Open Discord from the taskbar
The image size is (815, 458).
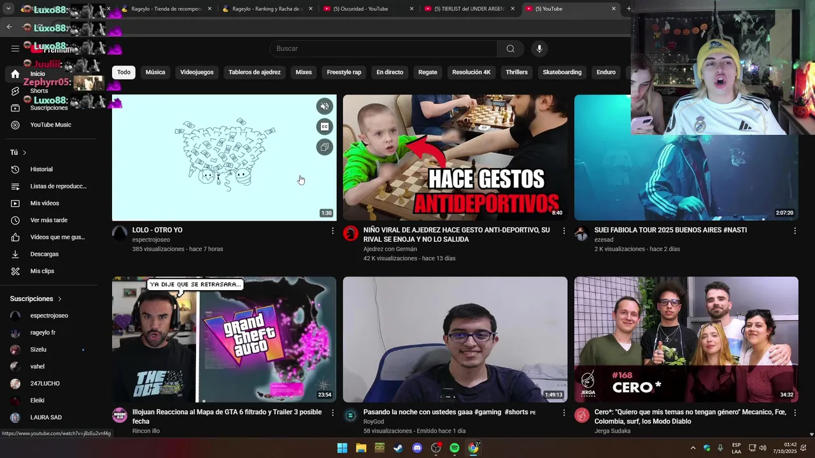(x=417, y=448)
